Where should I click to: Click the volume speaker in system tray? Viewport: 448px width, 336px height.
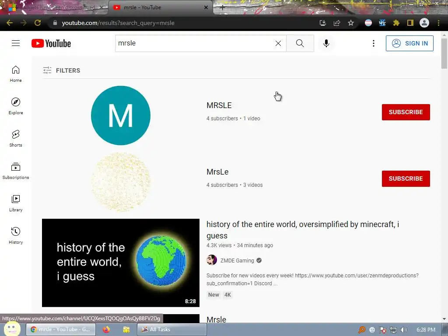click(404, 330)
